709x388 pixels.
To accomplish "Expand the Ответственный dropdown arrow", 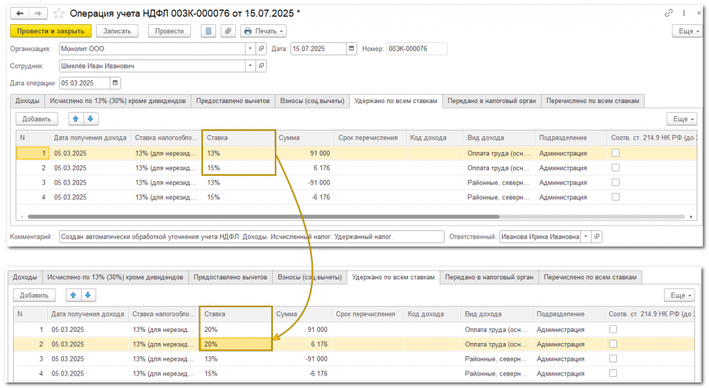I will (586, 237).
